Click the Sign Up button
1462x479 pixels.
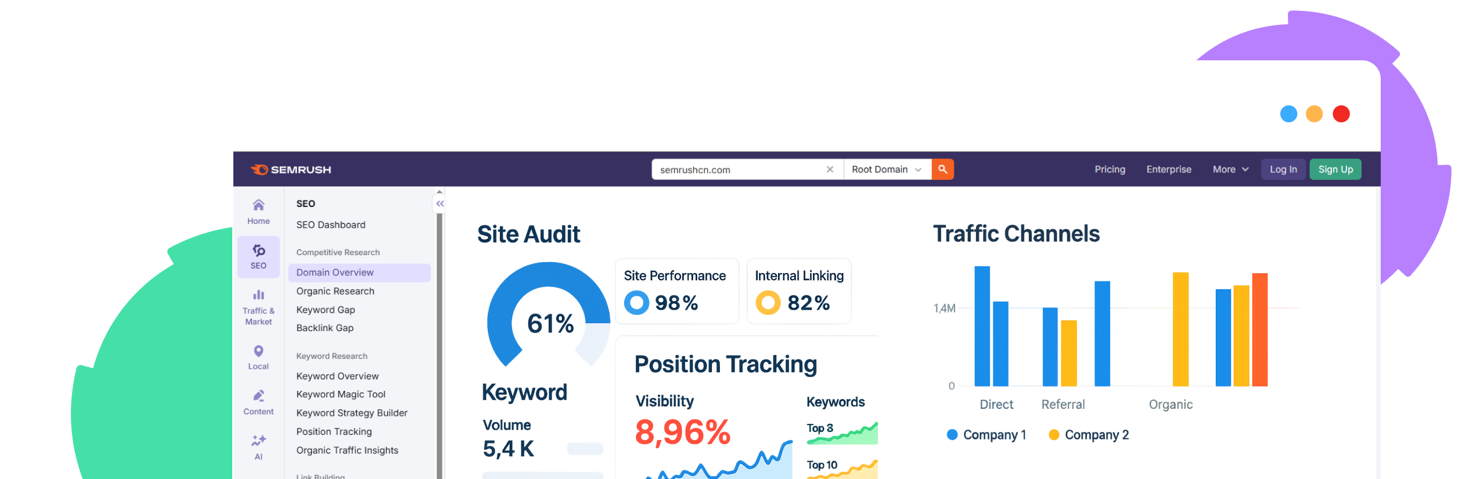point(1335,169)
